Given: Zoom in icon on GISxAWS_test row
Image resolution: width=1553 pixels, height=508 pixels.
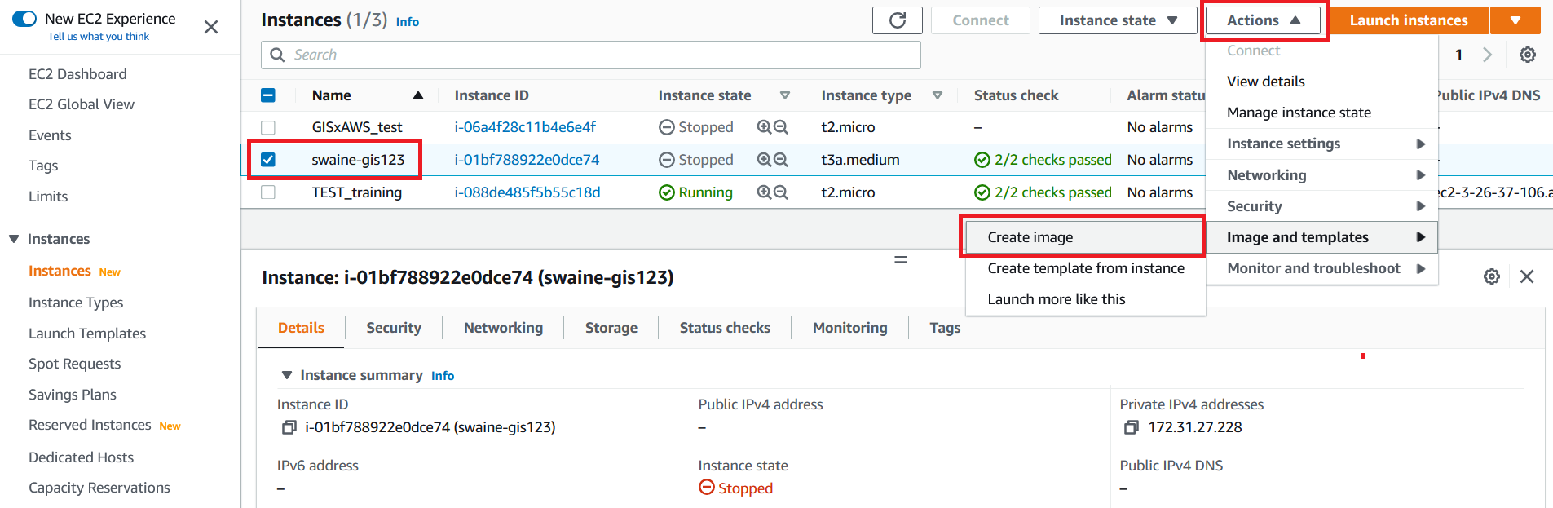Looking at the screenshot, I should pos(764,127).
